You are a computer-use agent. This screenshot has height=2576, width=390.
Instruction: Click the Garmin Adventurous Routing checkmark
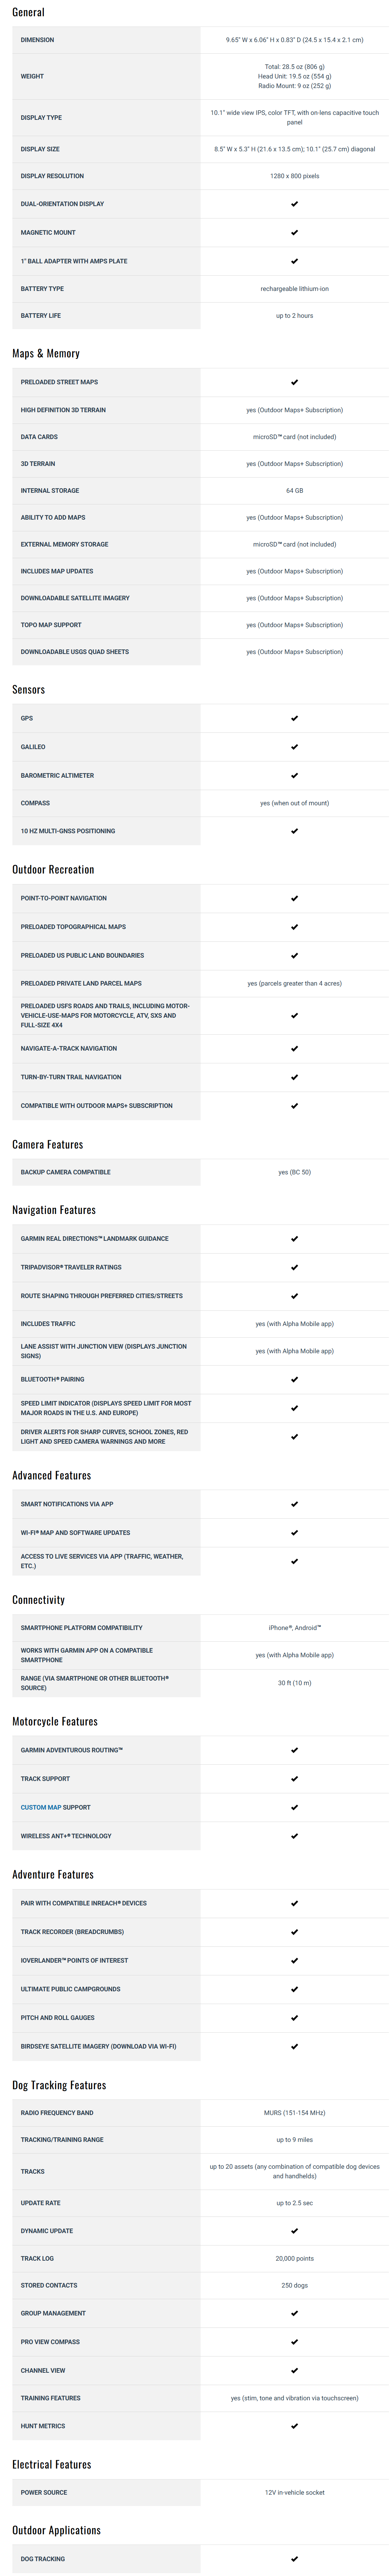pos(294,1750)
